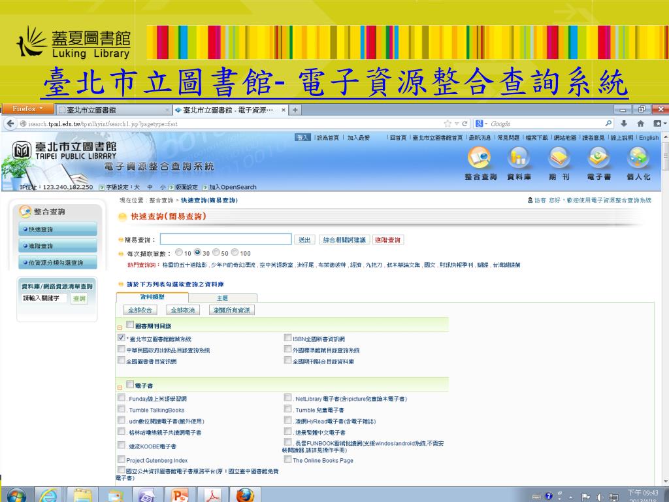Uncheck 臺北市立圖書館館藏系統 checkbox
This screenshot has width=669, height=502.
[x=121, y=338]
